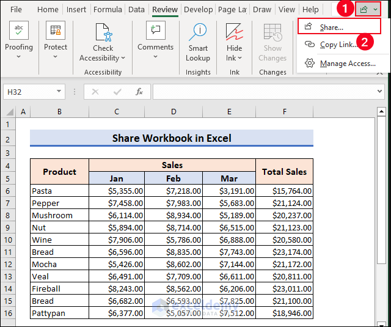Expand the Name Box dropdown arrow

tap(59, 92)
